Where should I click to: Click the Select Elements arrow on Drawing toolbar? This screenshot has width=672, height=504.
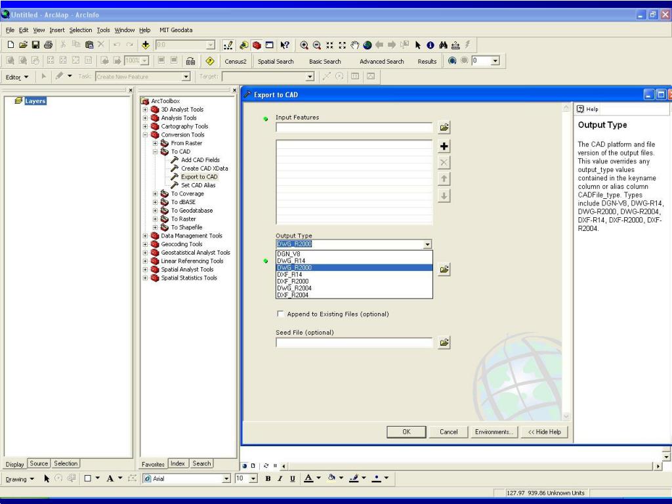click(x=47, y=478)
